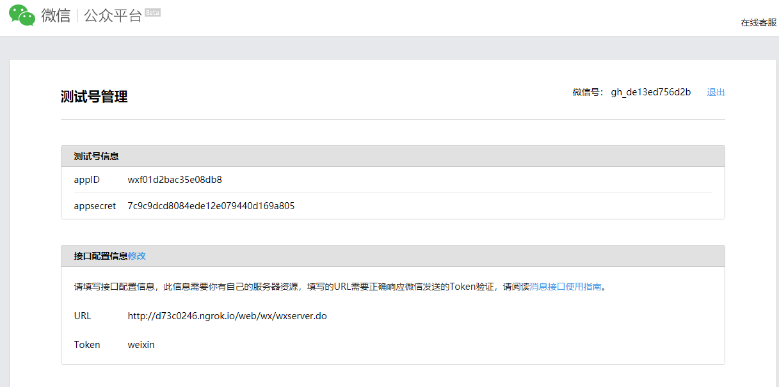This screenshot has height=387, width=779.
Task: Click the 测试号管理 page heading
Action: tap(94, 97)
